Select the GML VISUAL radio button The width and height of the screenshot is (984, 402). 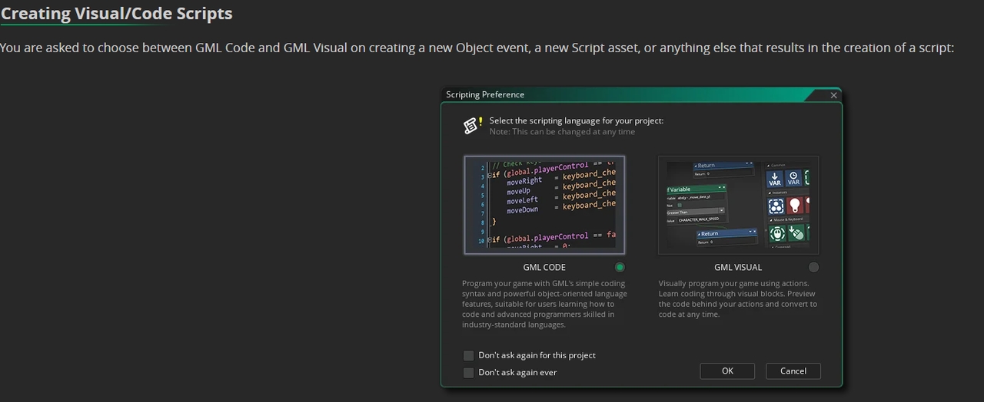(813, 267)
